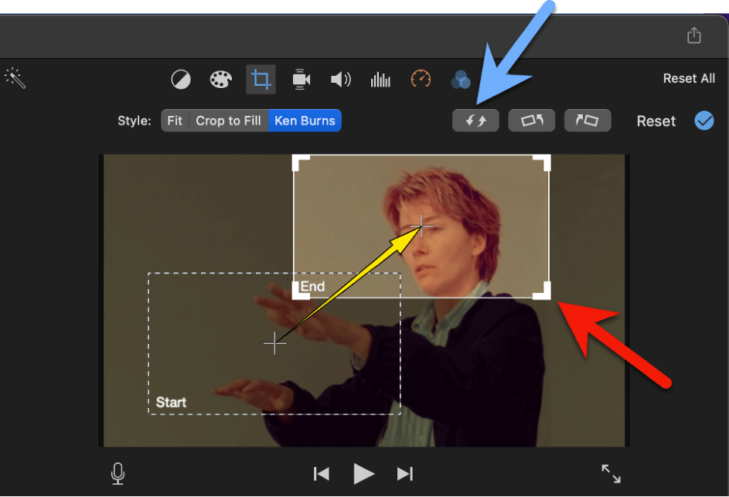Rotate the clip counterclockwise
Viewport: 729px width, 497px height.
coord(531,121)
